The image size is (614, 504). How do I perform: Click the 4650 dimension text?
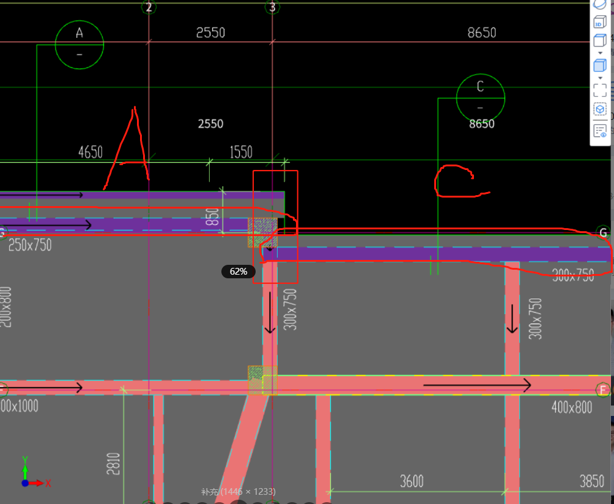(91, 152)
